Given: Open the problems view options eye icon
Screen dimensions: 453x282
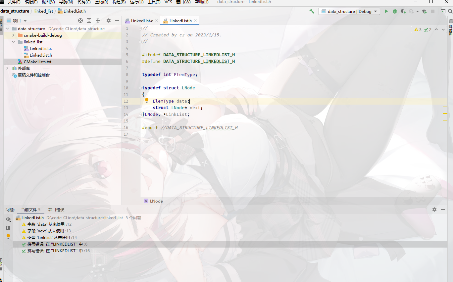Looking at the screenshot, I should 8,219.
